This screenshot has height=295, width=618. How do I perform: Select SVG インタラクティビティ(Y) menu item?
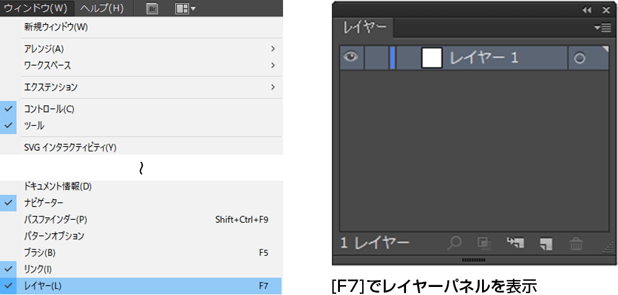pyautogui.click(x=141, y=147)
